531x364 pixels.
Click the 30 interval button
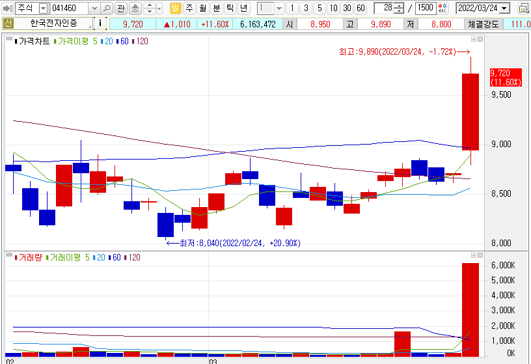(347, 8)
